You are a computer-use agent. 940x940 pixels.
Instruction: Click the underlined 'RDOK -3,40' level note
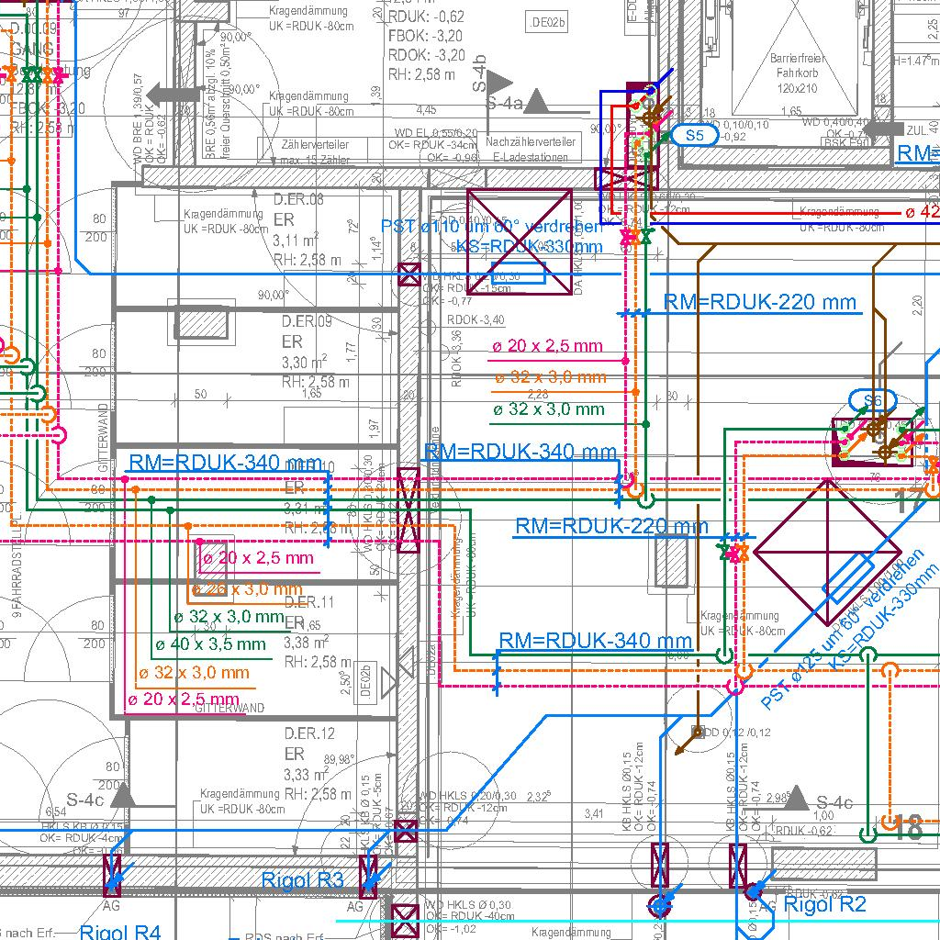coord(476,320)
